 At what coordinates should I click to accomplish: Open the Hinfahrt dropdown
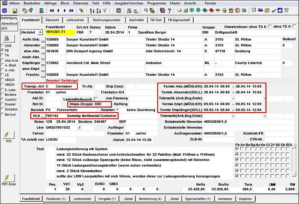pos(40,33)
